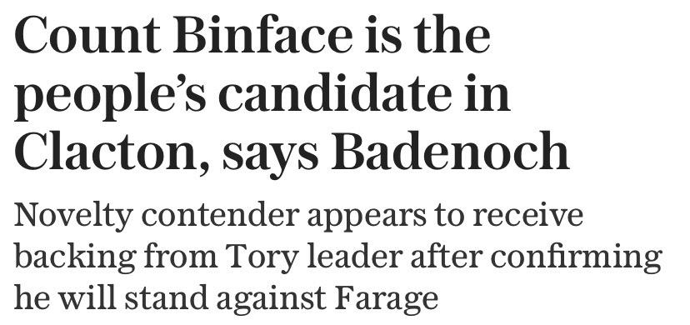Screen dimensions: 690x325
Task: Click the word "stand" in subheading
Action: click(x=167, y=297)
